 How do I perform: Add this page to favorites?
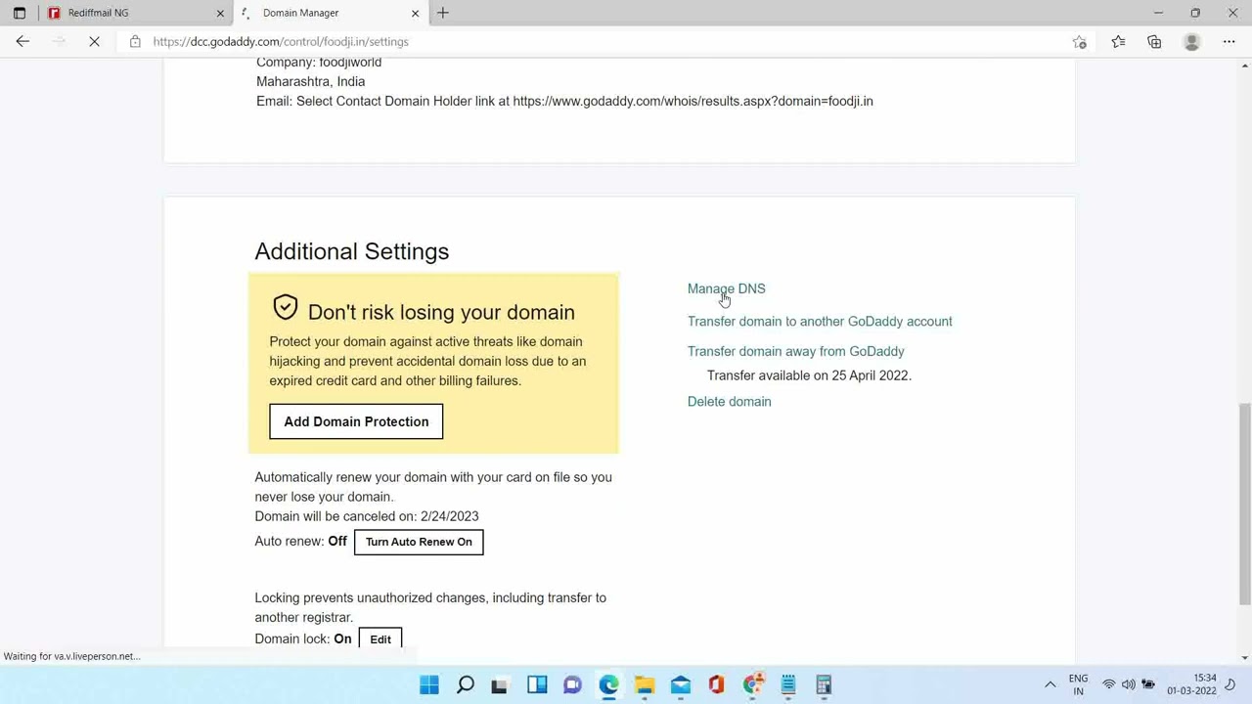[x=1079, y=41]
